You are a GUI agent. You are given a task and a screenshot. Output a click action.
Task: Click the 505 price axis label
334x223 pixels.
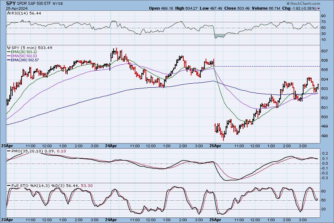pos(324,70)
